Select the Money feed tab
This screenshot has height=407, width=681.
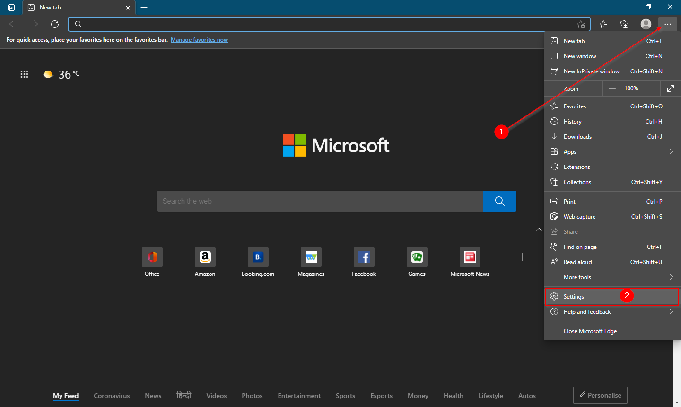click(418, 396)
